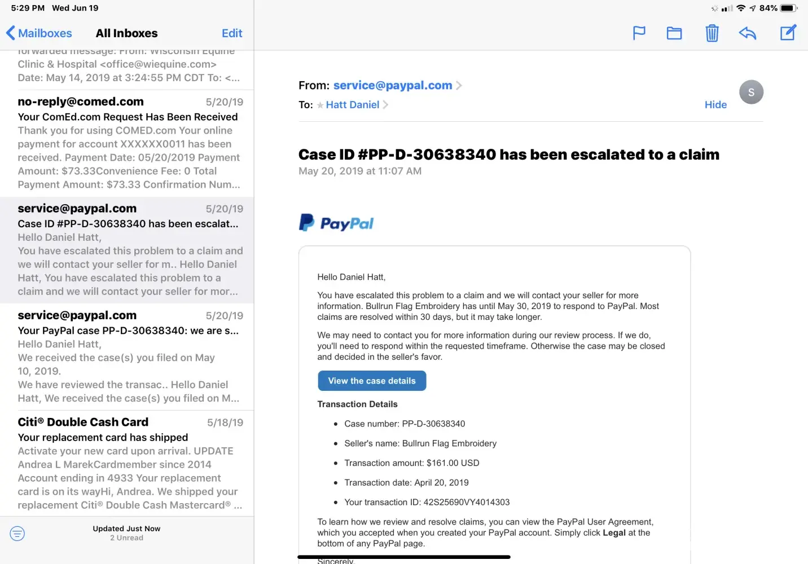
Task: Select PayPal case escalated email in list
Action: pos(127,250)
